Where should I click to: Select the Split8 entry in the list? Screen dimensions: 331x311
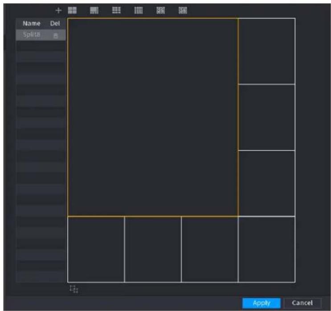click(41, 35)
